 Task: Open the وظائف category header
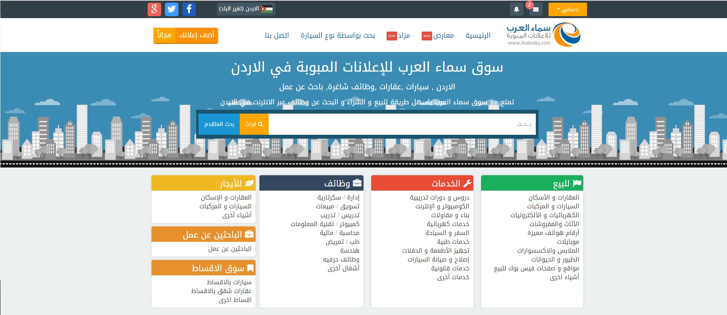311,183
